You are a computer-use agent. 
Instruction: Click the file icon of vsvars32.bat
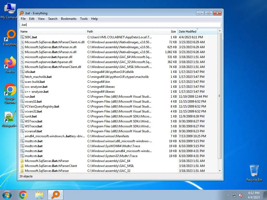(22, 101)
